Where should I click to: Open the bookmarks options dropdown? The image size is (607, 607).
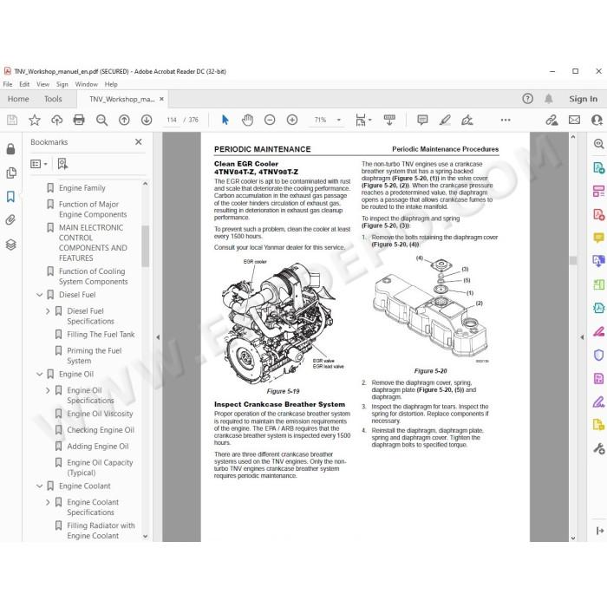(39, 164)
